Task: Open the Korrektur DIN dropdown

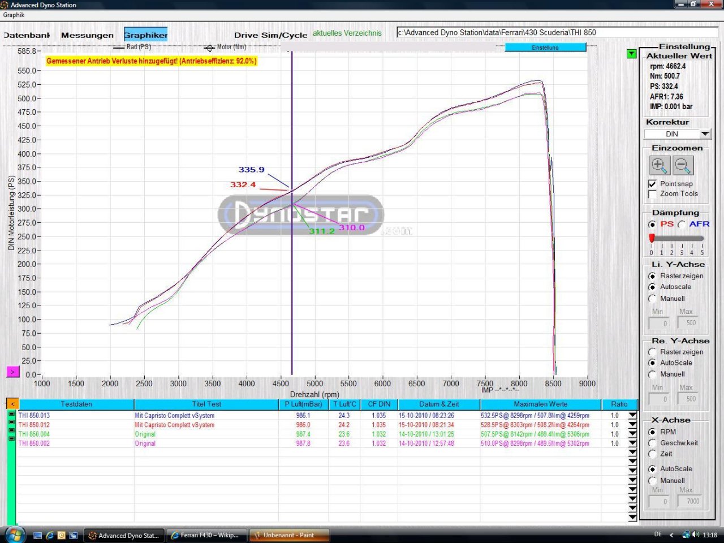Action: click(705, 134)
